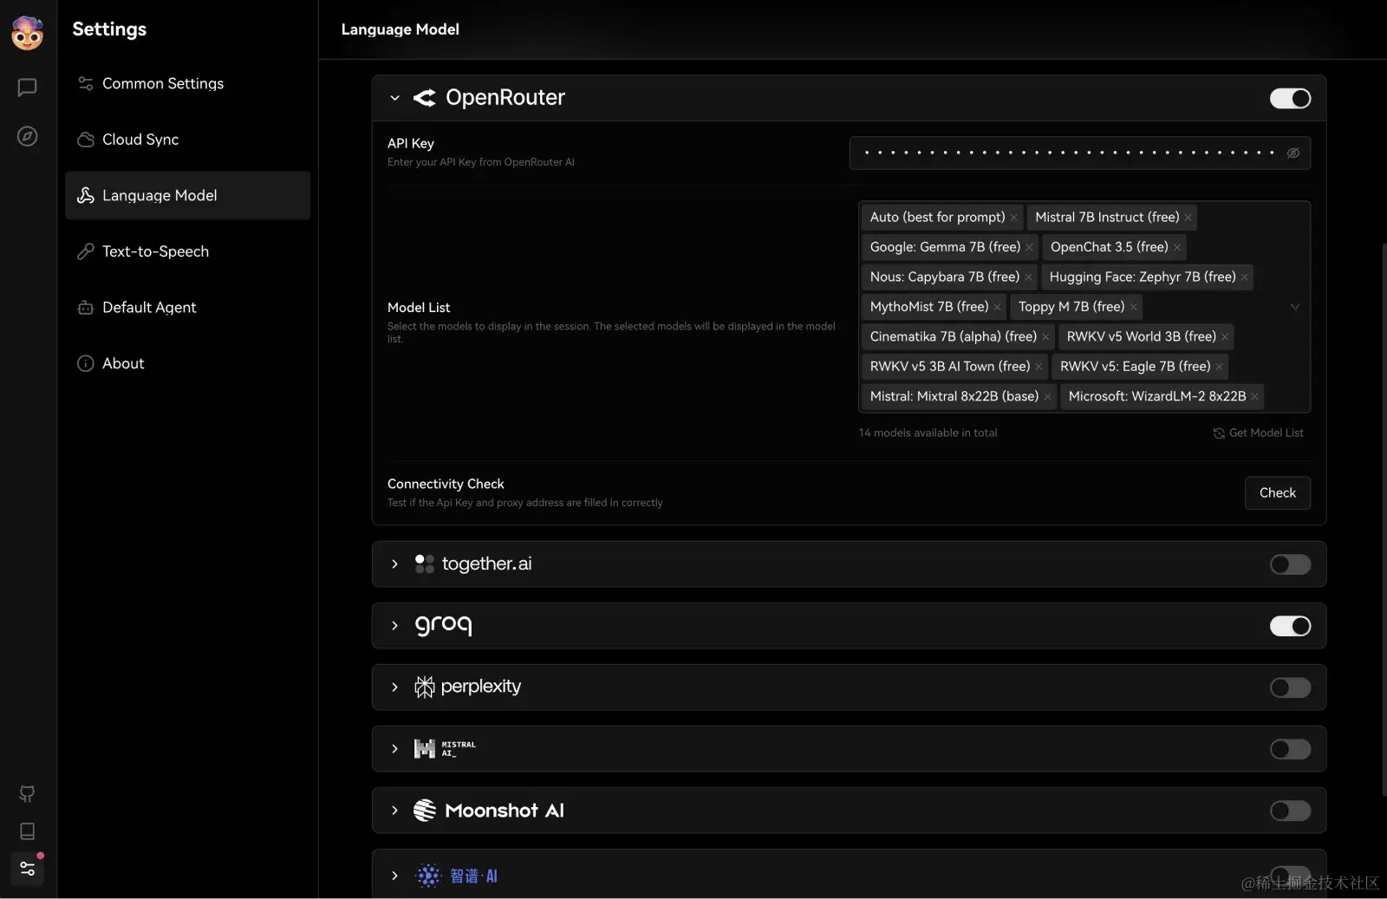Click inside the API Key input field

point(1066,153)
